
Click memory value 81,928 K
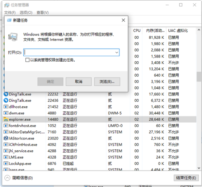point(156,37)
